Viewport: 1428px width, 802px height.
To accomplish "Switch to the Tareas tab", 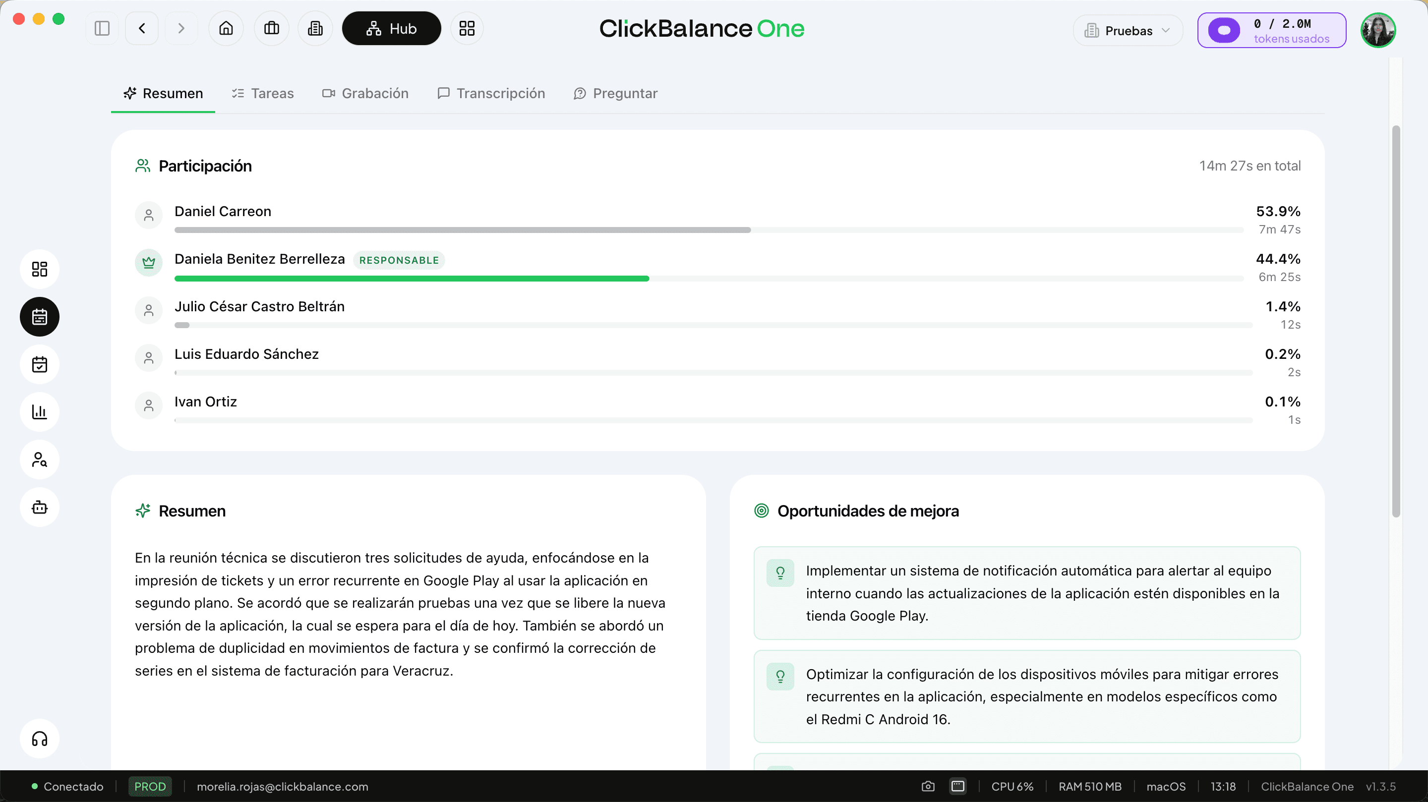I will (x=263, y=93).
